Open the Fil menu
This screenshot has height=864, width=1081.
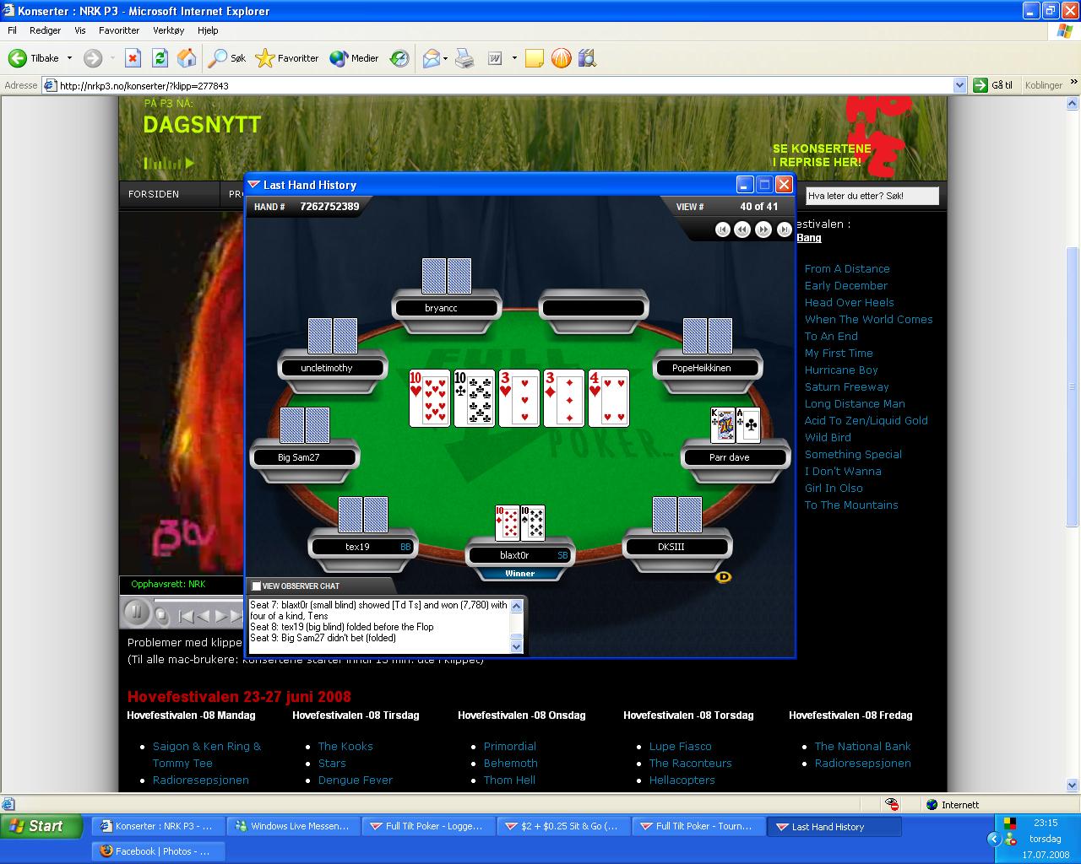tap(13, 30)
